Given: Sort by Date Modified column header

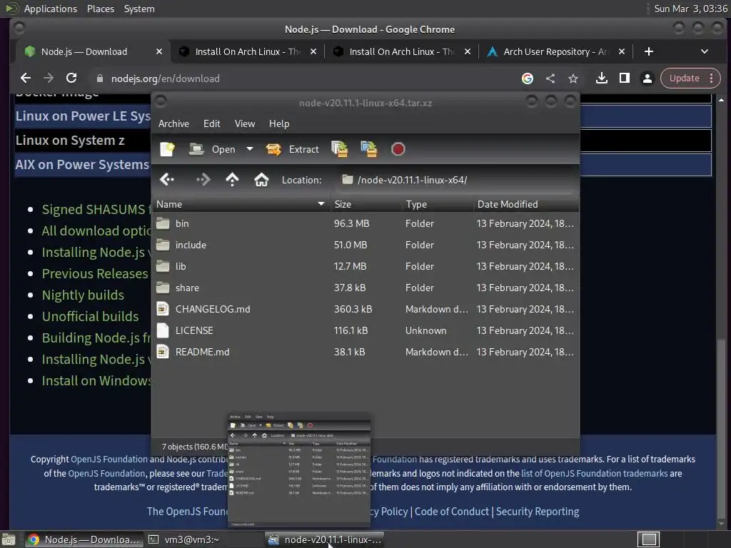Looking at the screenshot, I should click(x=526, y=204).
